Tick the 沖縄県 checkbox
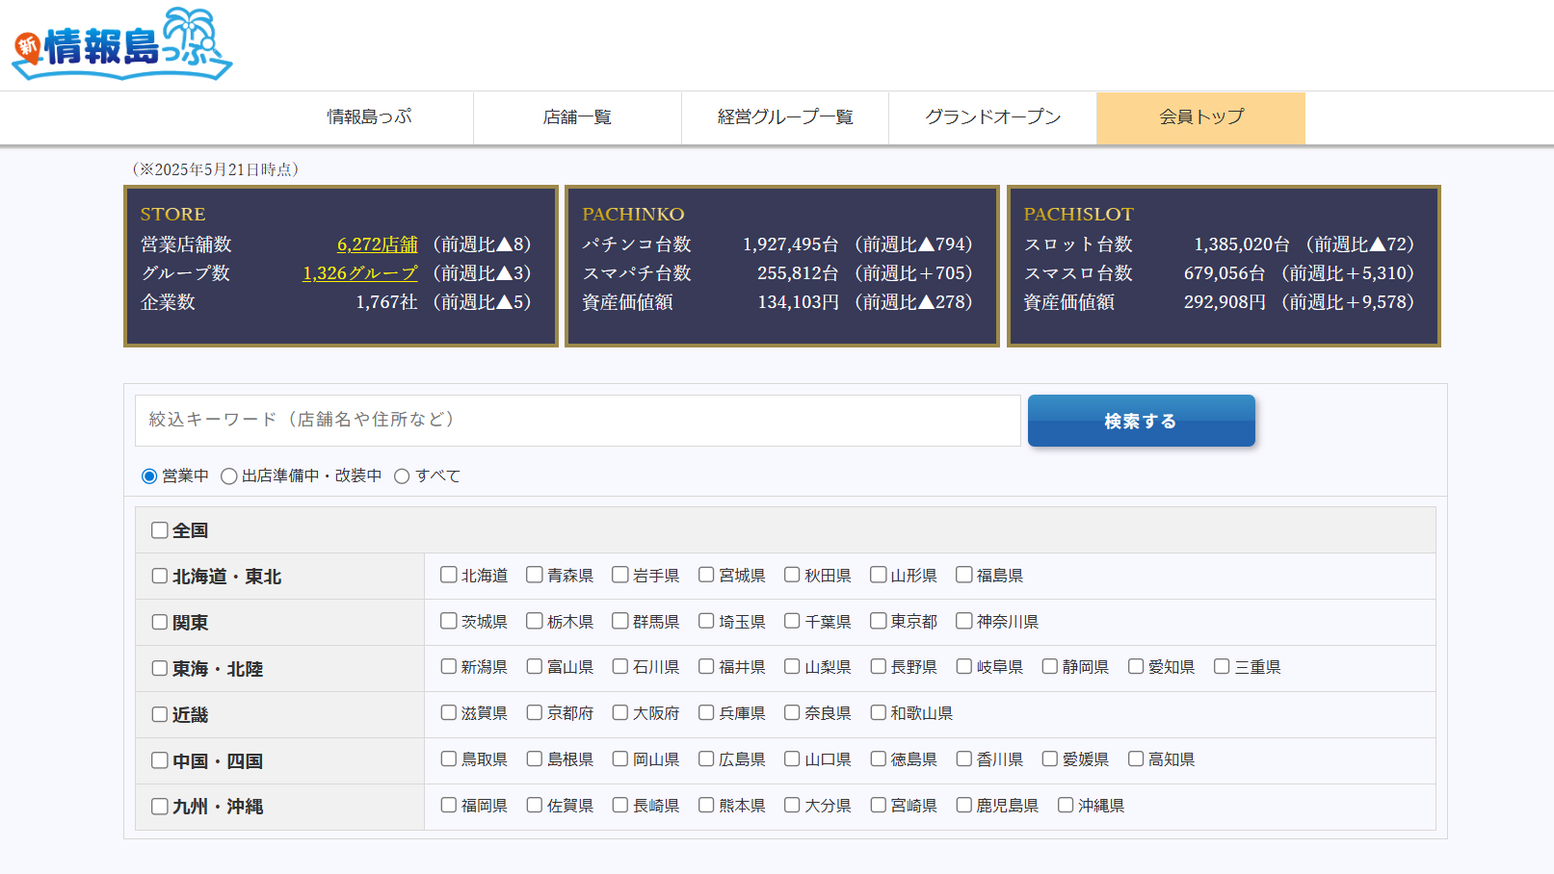The height and width of the screenshot is (874, 1554). click(1066, 806)
